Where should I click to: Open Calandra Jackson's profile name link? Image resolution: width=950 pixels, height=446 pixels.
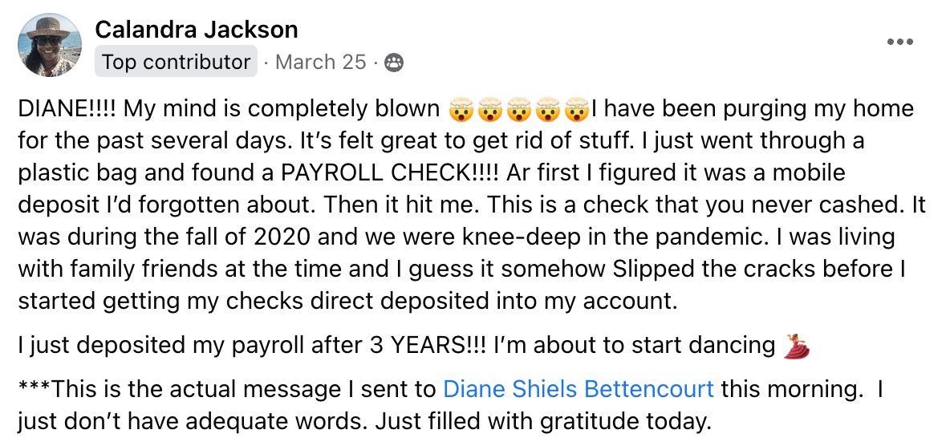click(197, 30)
